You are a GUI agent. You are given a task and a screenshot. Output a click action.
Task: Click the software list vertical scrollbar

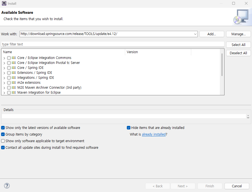[x=222, y=65]
